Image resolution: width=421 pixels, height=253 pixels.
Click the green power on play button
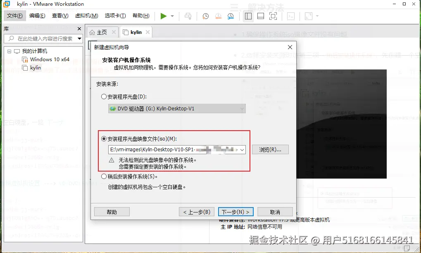point(163,16)
